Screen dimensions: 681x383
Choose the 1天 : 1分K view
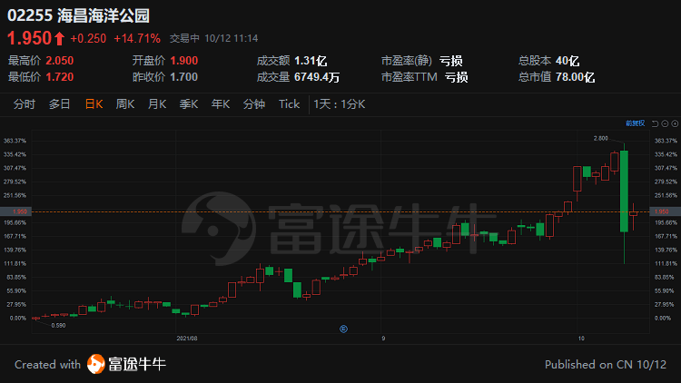point(340,104)
